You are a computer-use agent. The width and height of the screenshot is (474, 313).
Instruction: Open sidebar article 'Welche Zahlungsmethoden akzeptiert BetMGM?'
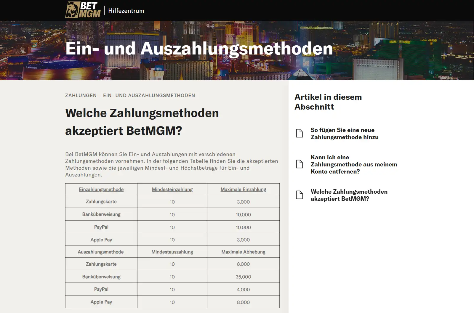pos(349,195)
